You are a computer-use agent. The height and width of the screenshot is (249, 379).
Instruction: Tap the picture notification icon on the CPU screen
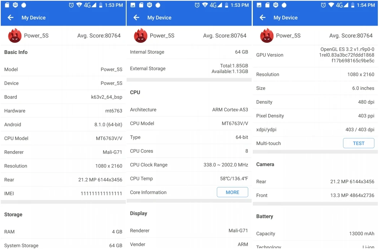[x=133, y=5]
